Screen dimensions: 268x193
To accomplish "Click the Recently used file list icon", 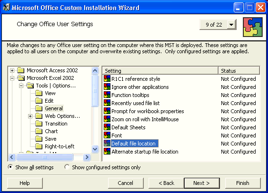I will 107,103.
